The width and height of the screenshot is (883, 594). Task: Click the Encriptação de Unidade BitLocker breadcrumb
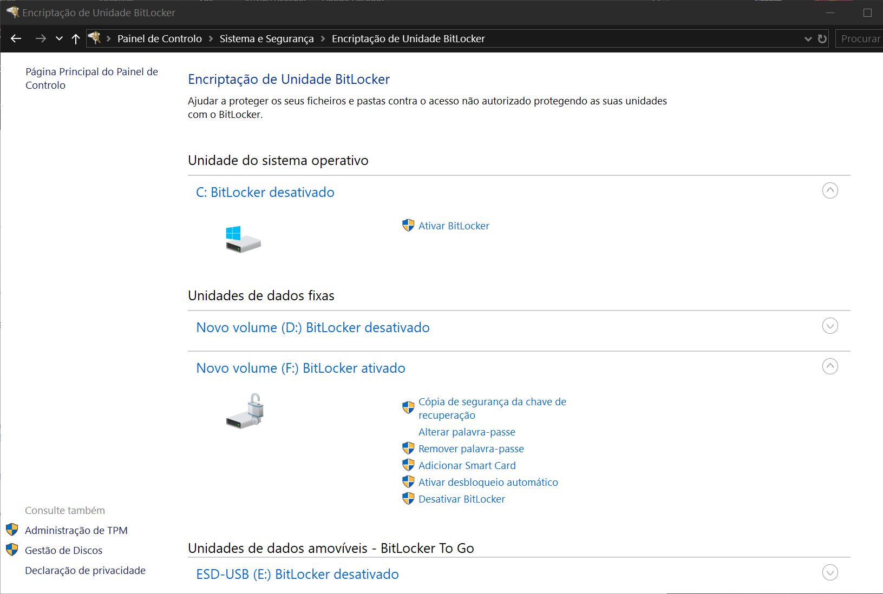tap(408, 38)
